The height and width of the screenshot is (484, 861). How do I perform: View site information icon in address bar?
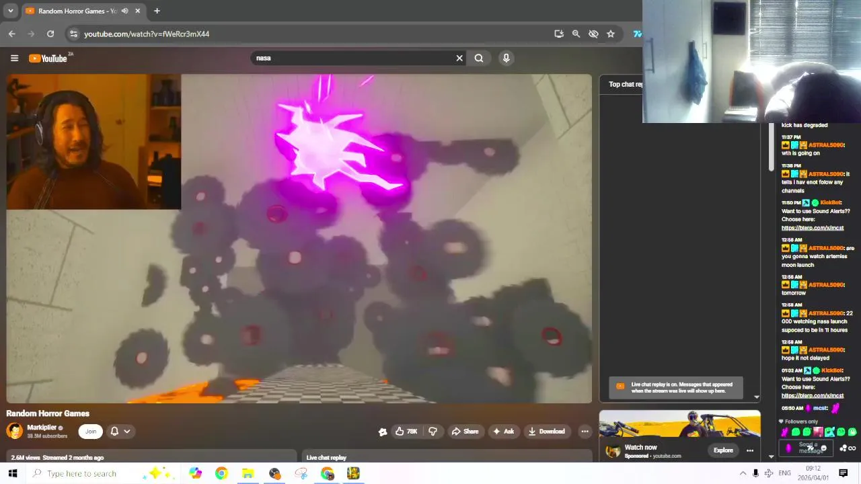click(73, 34)
